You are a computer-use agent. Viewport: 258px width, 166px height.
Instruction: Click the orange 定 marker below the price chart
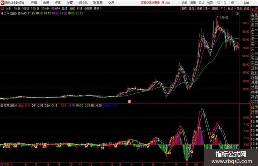click(129, 101)
